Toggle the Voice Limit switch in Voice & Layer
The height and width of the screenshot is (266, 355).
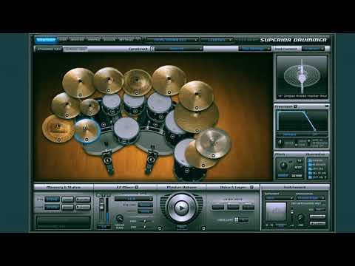[x=237, y=219]
